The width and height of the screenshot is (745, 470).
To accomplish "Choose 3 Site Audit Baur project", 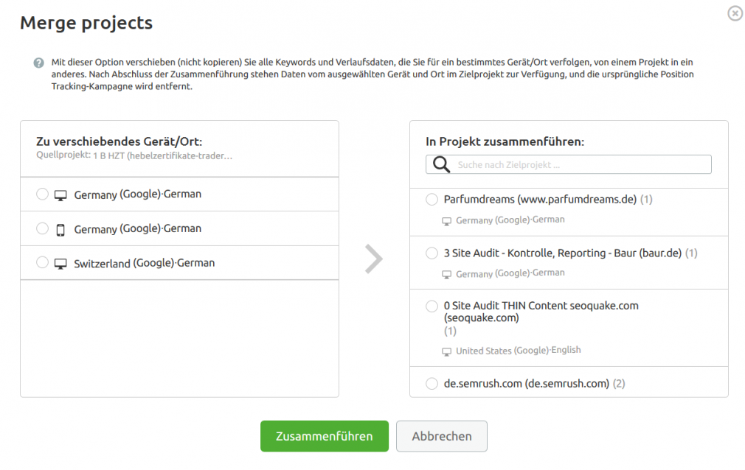I will pyautogui.click(x=432, y=253).
